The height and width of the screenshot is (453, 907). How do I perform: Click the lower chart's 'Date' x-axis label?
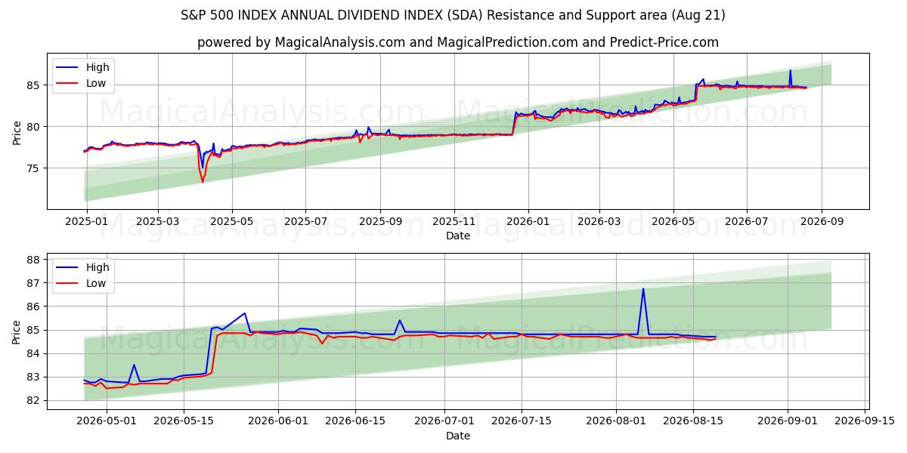(x=458, y=436)
